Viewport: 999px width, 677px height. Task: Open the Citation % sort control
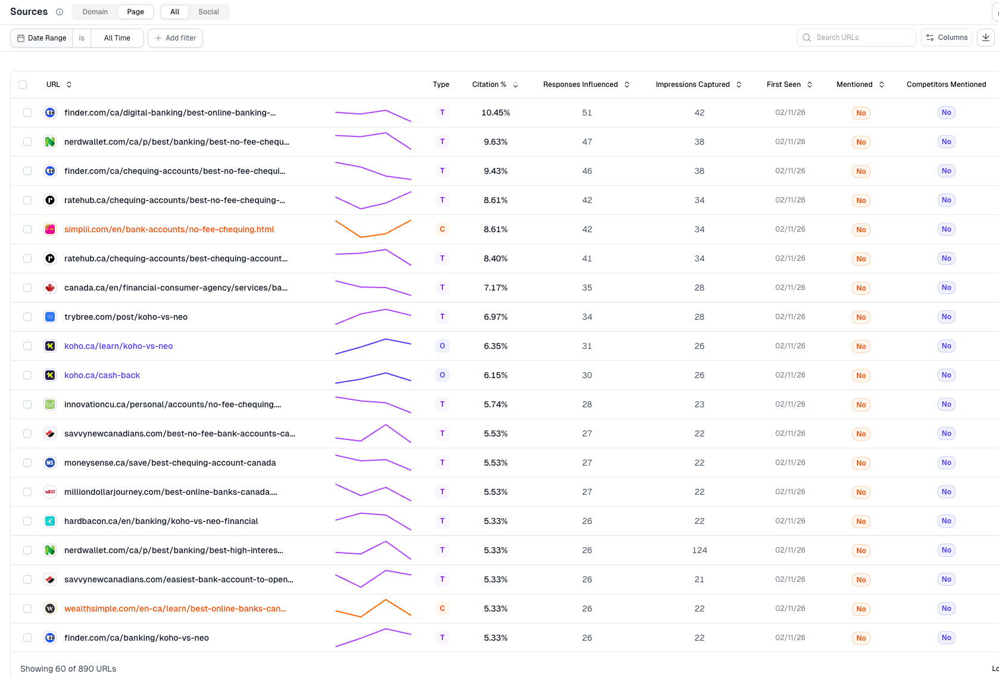(x=514, y=84)
